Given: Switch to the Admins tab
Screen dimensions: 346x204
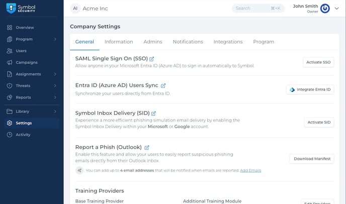Looking at the screenshot, I should coord(153,42).
